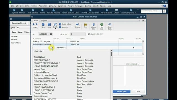This screenshot has height=100, width=177.
Task: Click the reminders clock icon
Action: 162,6
